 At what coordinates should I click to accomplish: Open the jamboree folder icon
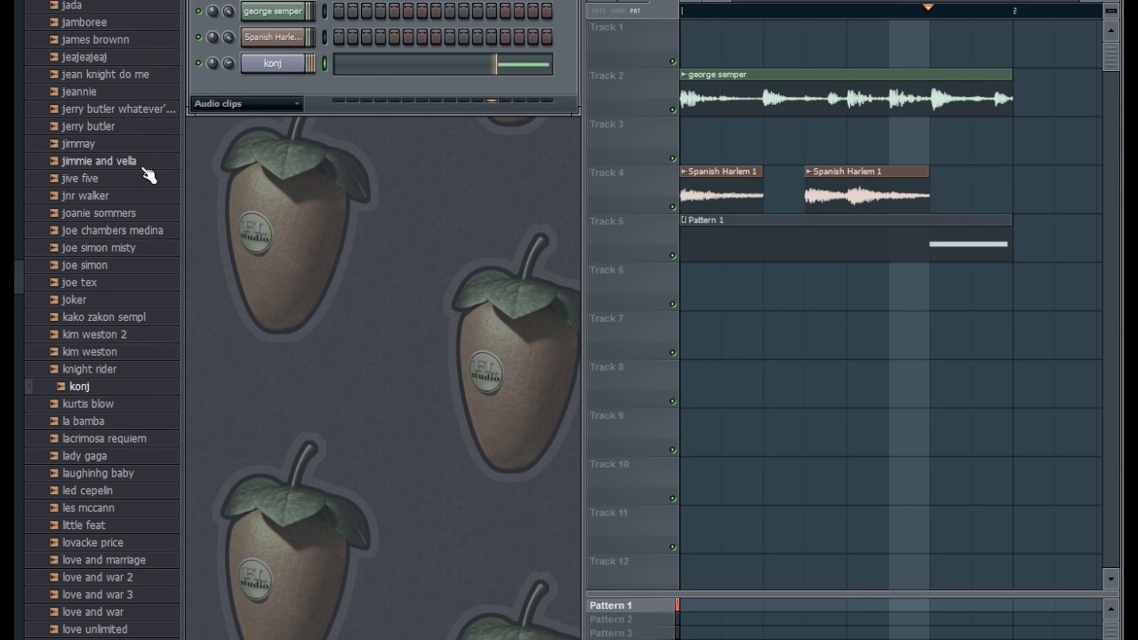click(x=54, y=22)
